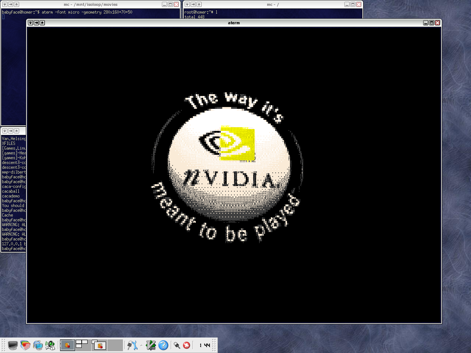Switch to third desktop in pager
Image resolution: width=471 pixels, height=353 pixels.
(x=99, y=345)
